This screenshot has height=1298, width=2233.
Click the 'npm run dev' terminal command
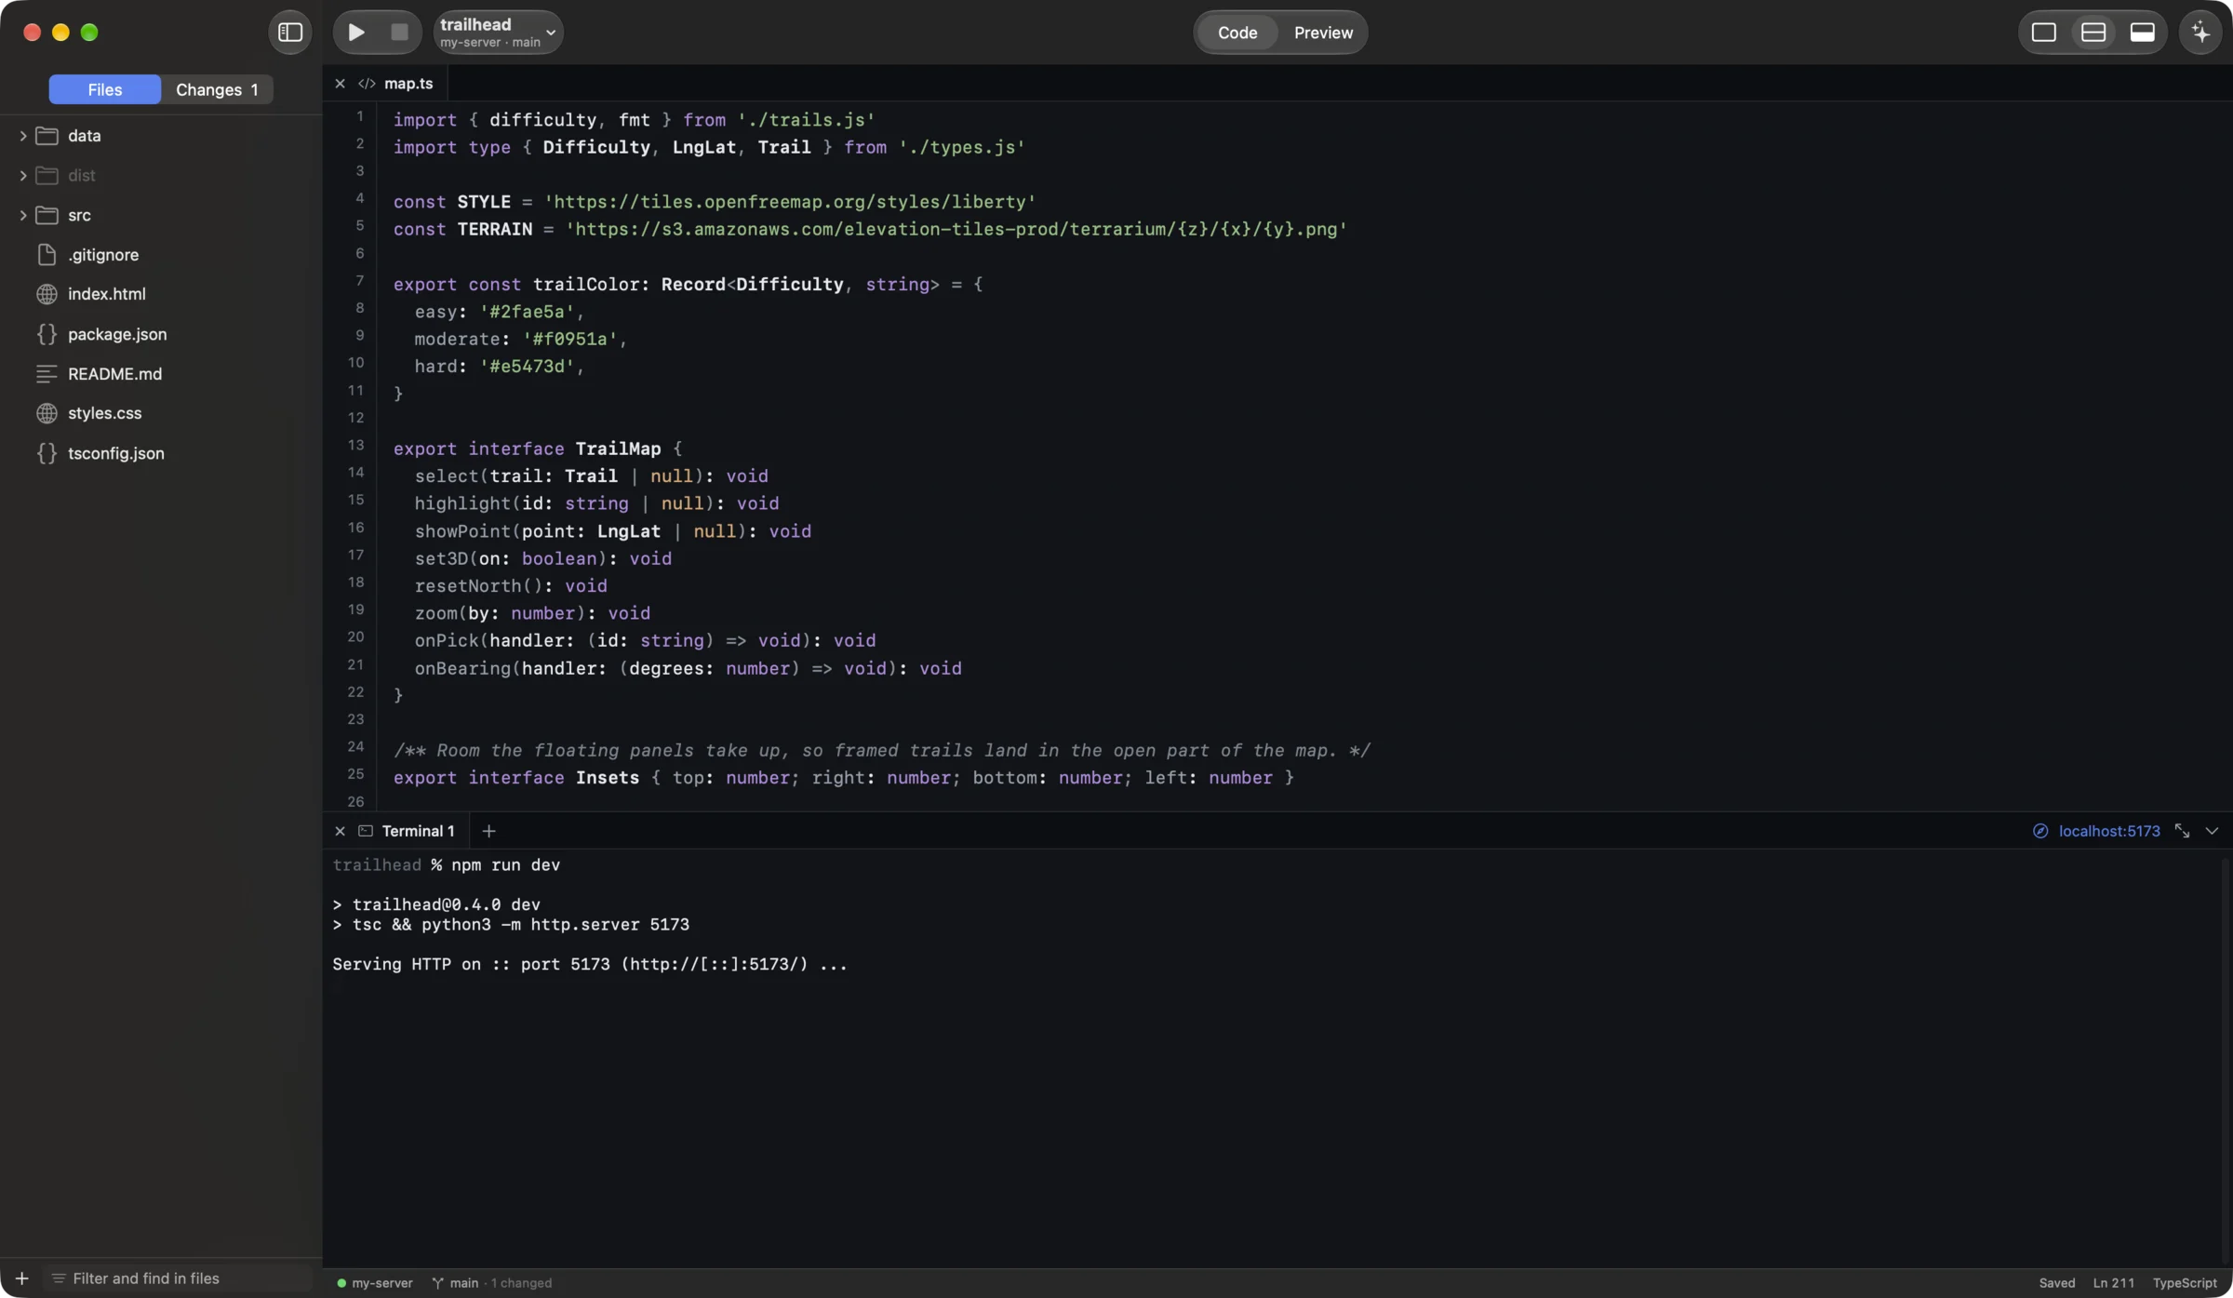(x=505, y=865)
